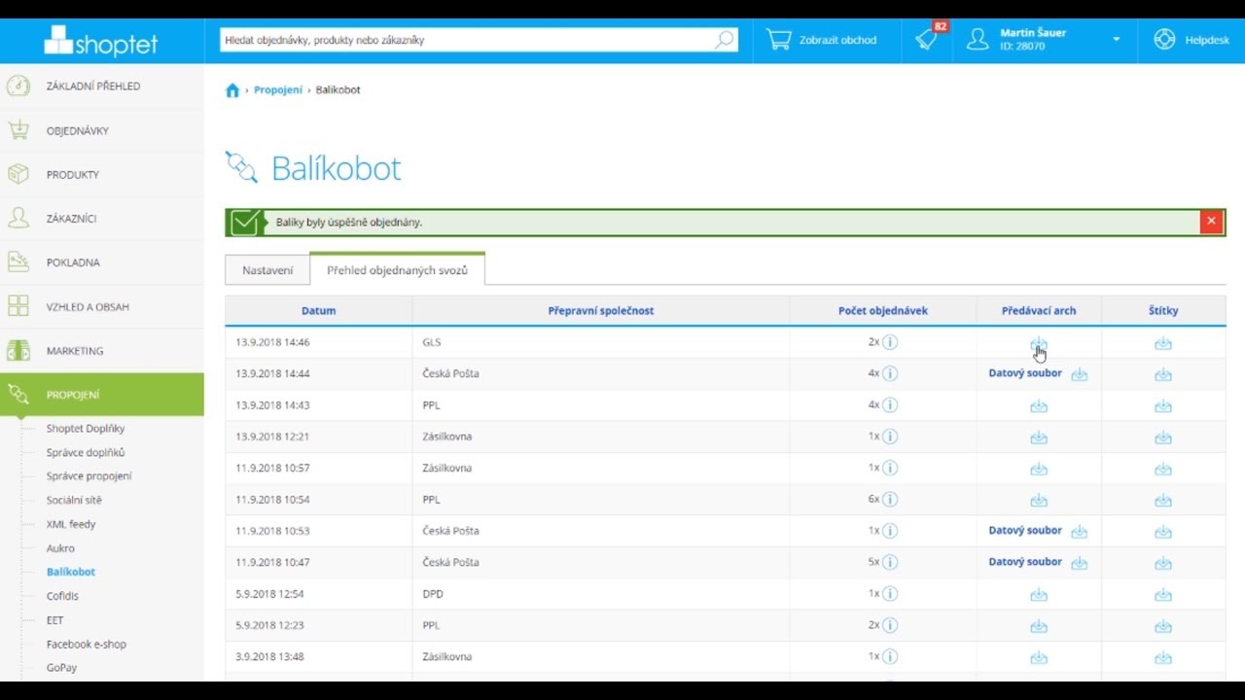Open Balíkobot submenu item
The image size is (1245, 700).
tap(71, 573)
